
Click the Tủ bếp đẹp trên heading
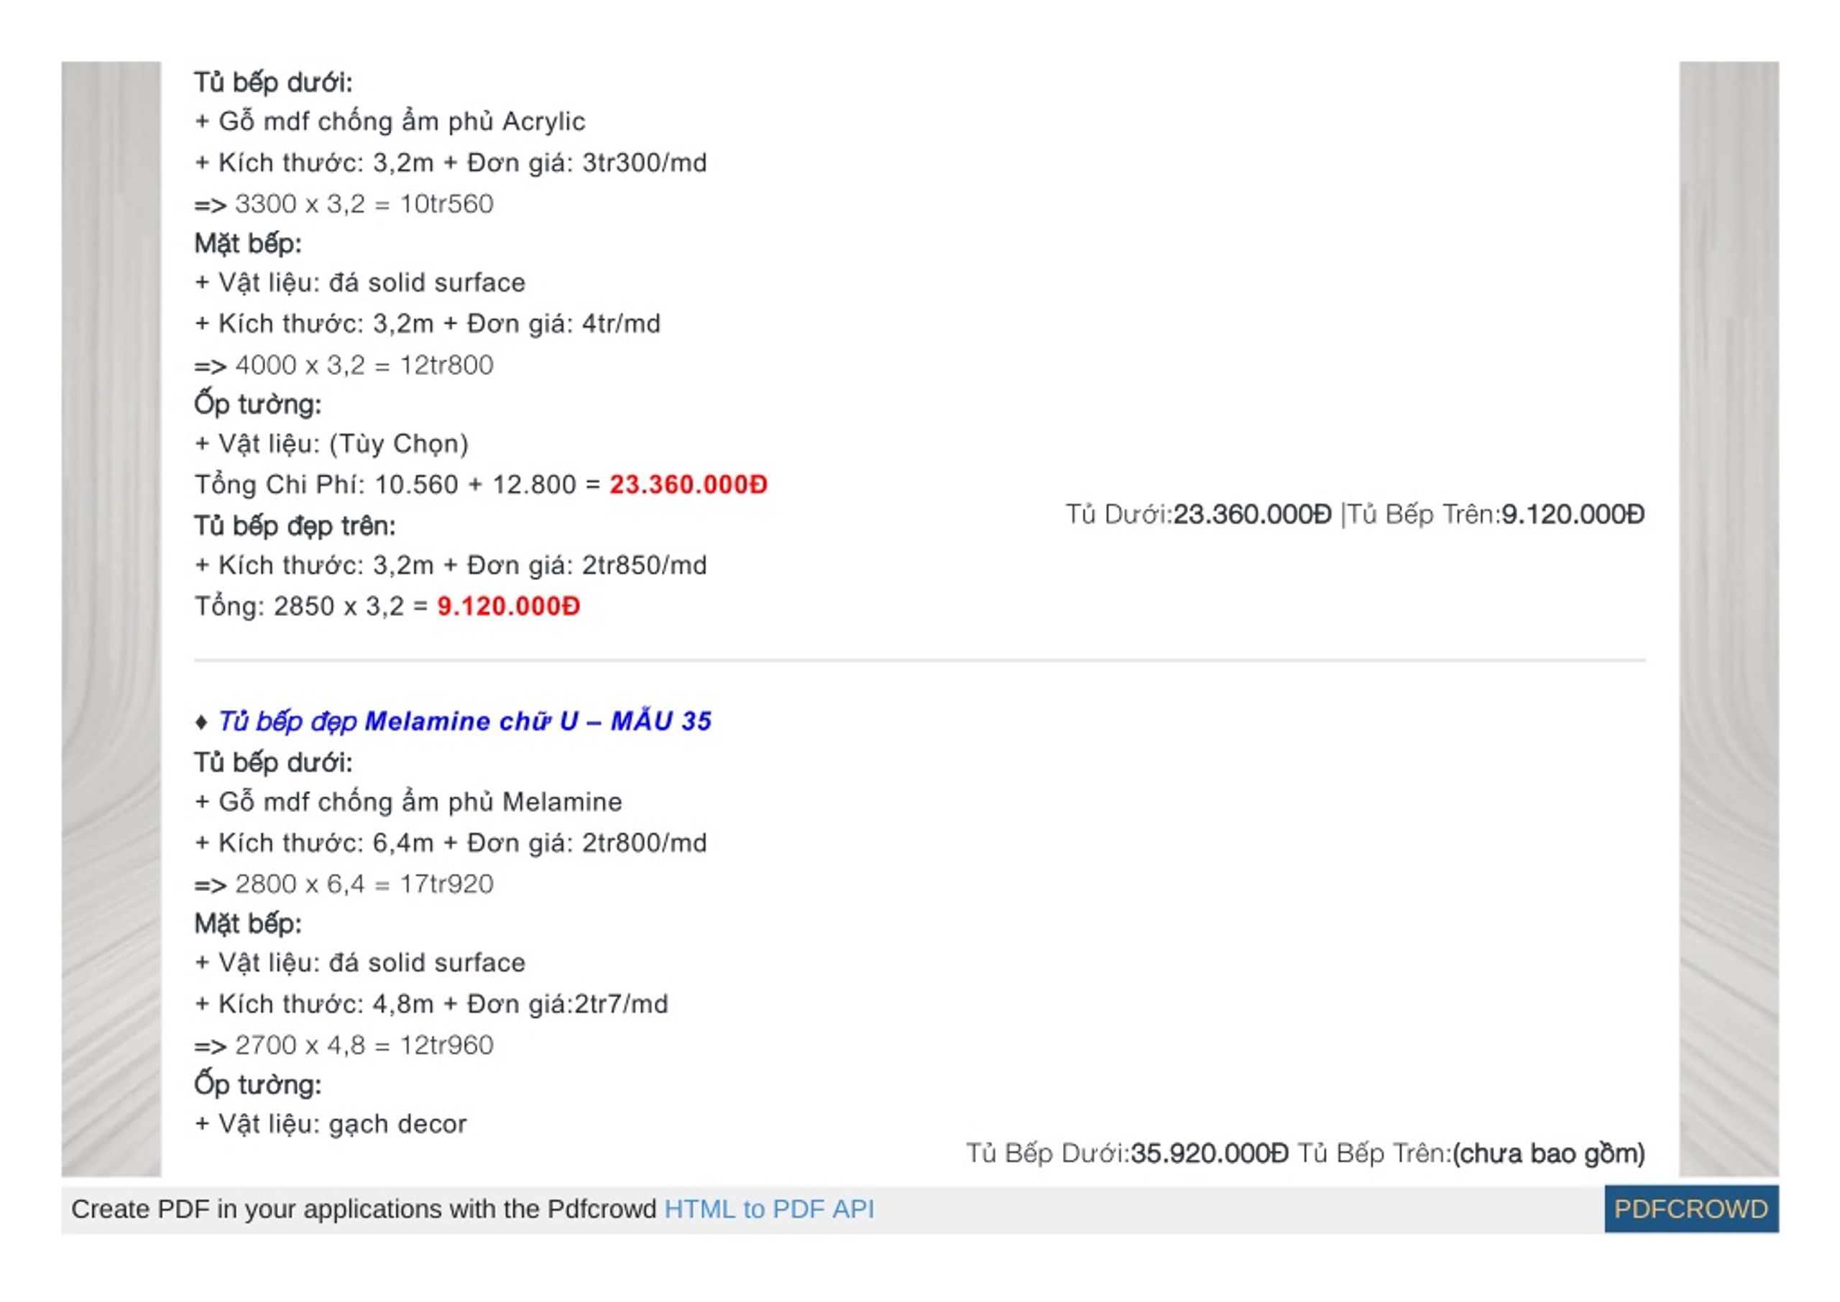pos(295,526)
